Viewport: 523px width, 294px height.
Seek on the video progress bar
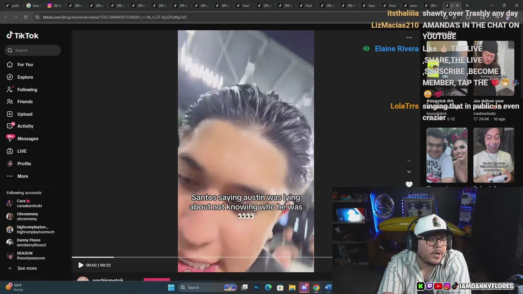pos(202,257)
